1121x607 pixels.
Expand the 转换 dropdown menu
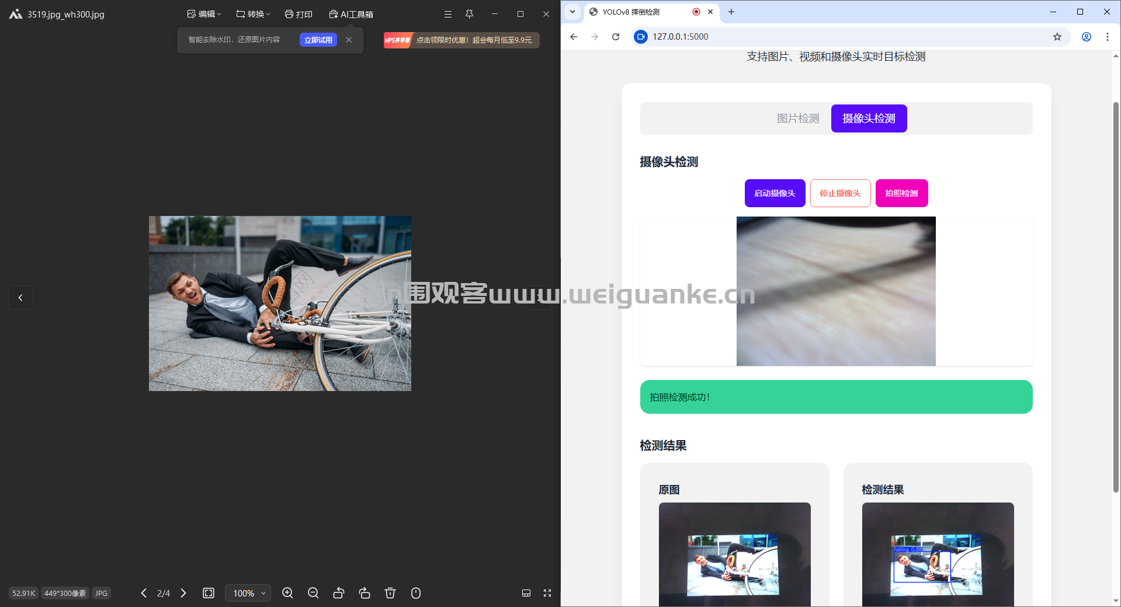(253, 14)
